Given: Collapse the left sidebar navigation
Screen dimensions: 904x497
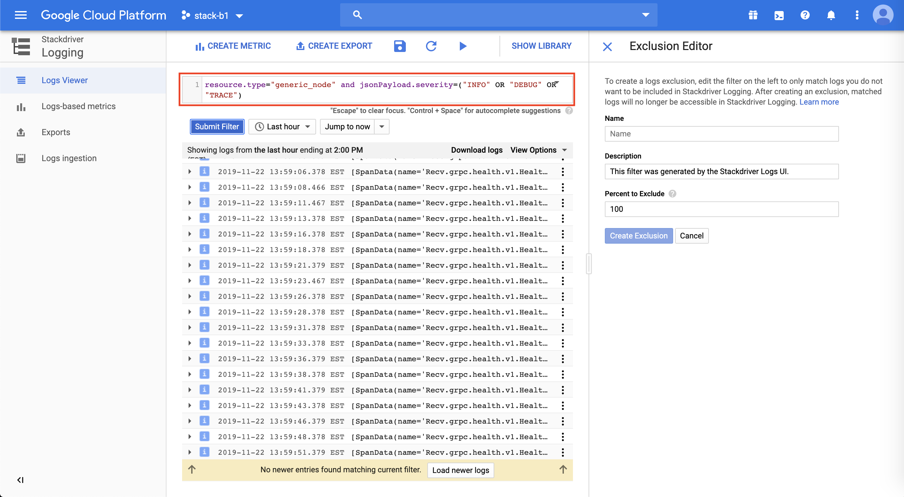Looking at the screenshot, I should (20, 480).
